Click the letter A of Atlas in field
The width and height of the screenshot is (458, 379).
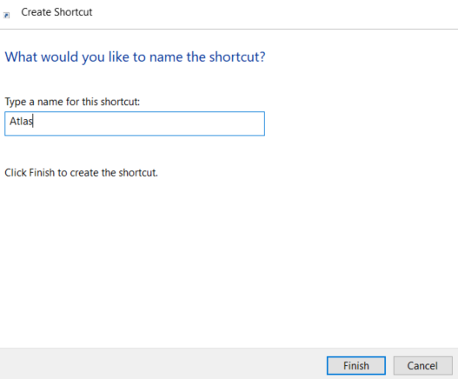[13, 121]
